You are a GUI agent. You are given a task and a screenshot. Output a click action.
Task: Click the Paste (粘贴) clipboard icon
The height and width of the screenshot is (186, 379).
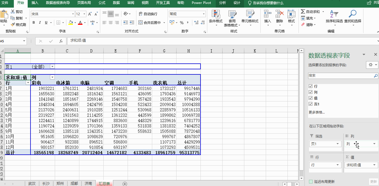(x=4, y=14)
